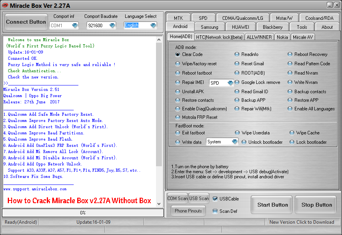This screenshot has width=342, height=235.
Task: Select ROOT(ADB) option
Action: point(237,73)
